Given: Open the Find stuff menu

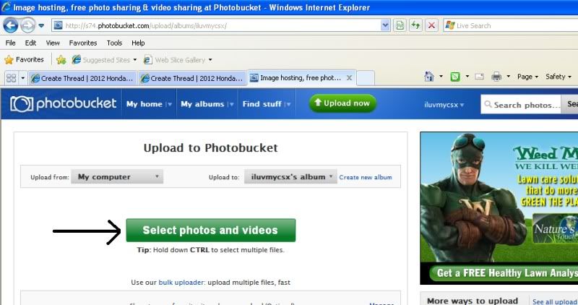Looking at the screenshot, I should click(267, 104).
